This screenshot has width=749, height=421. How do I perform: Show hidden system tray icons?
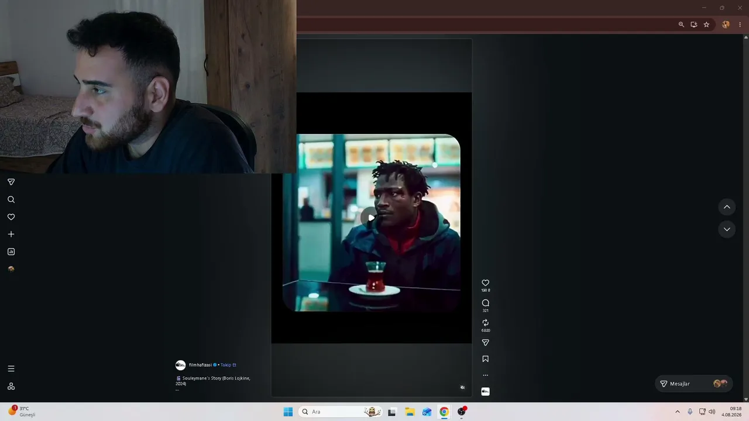(678, 412)
